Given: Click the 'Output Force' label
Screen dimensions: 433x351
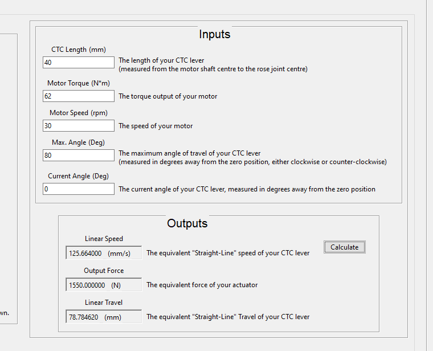Looking at the screenshot, I should click(x=104, y=271).
